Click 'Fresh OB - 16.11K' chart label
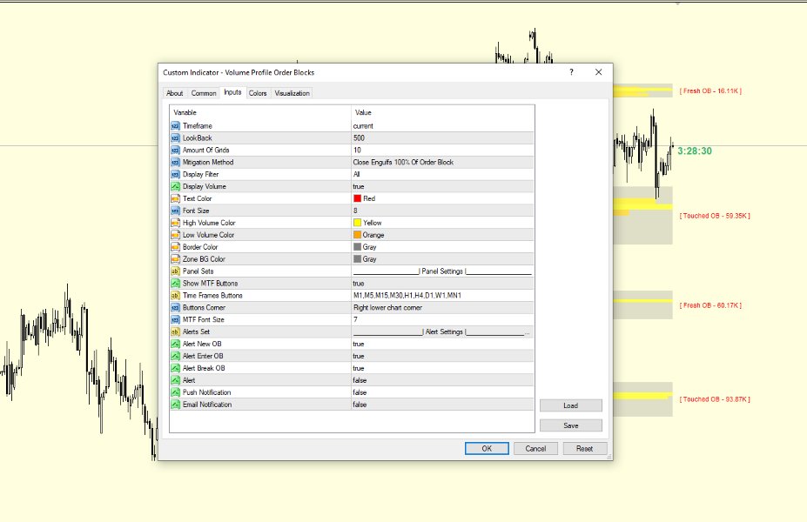 (x=710, y=91)
